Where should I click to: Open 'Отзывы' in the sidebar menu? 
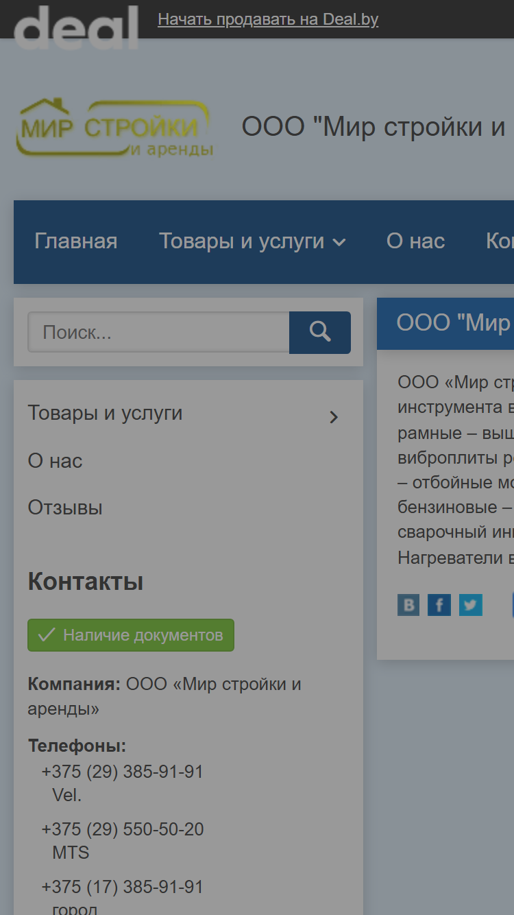click(65, 508)
